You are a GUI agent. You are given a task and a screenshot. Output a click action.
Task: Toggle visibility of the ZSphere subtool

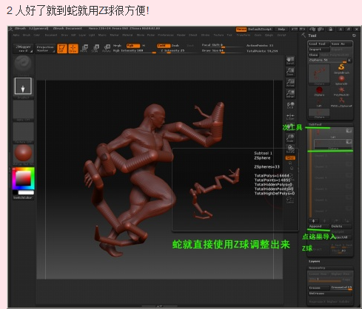coord(349,142)
